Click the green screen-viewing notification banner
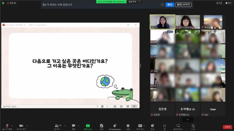Image resolution: width=234 pixels, height=131 pixels. pos(111,2)
